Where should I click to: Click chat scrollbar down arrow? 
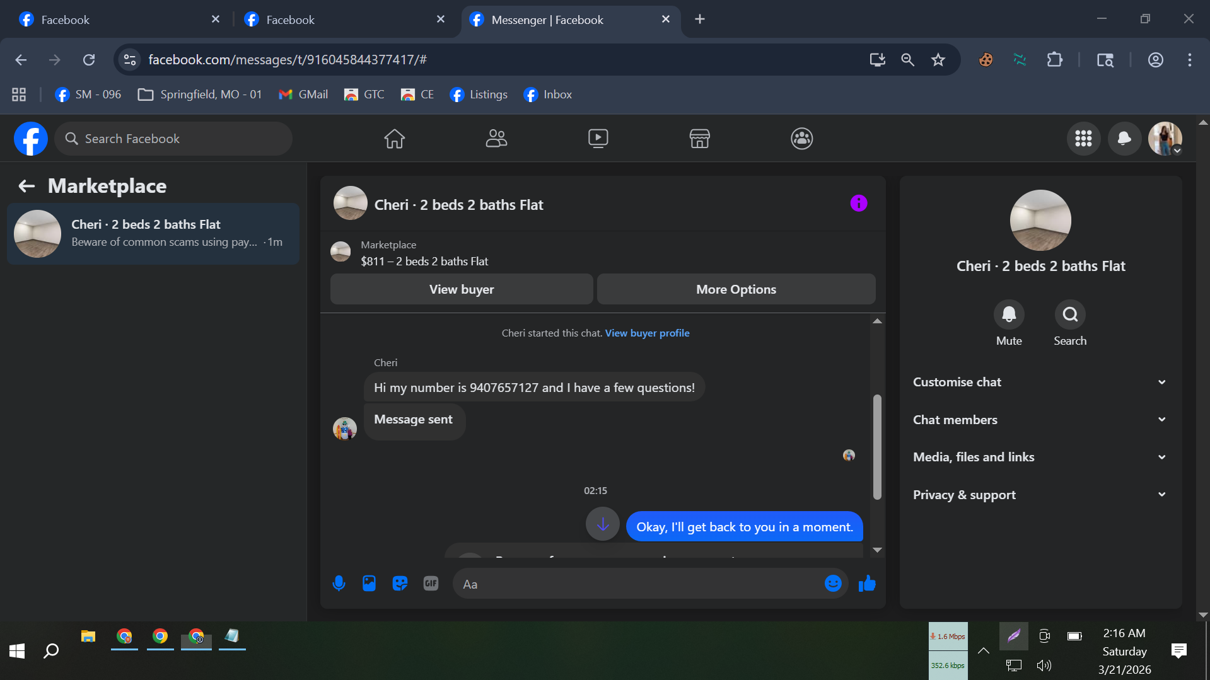[876, 550]
